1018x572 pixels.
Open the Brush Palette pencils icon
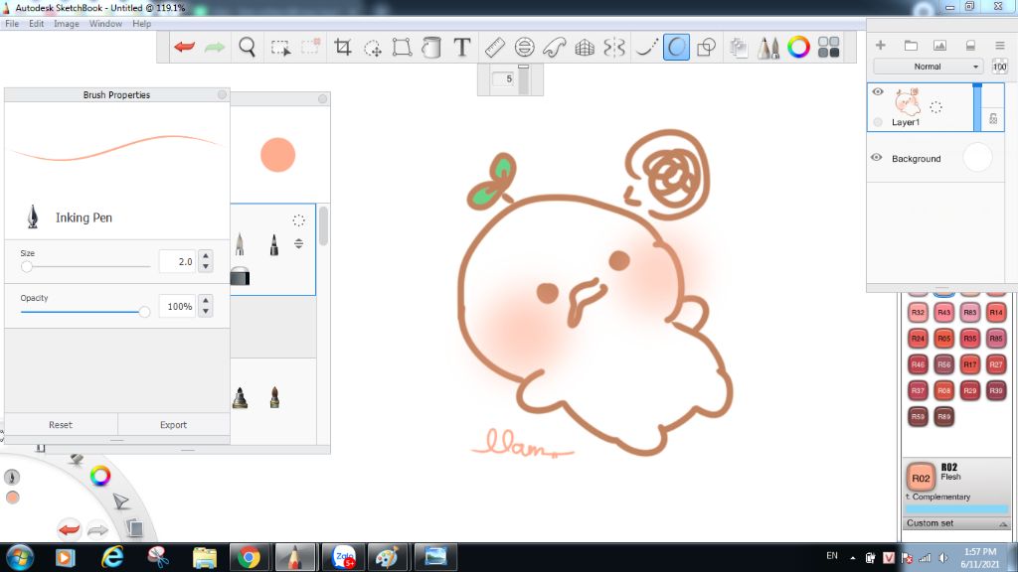(768, 47)
